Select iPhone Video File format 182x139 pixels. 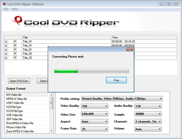(x=27, y=127)
